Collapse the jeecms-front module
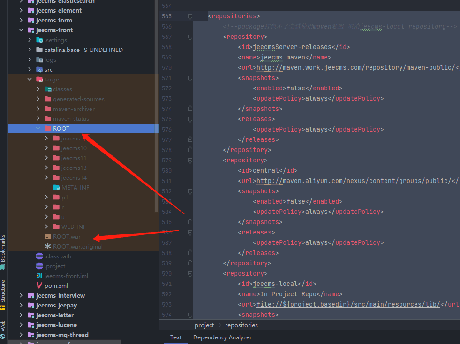The height and width of the screenshot is (344, 460). (21, 30)
